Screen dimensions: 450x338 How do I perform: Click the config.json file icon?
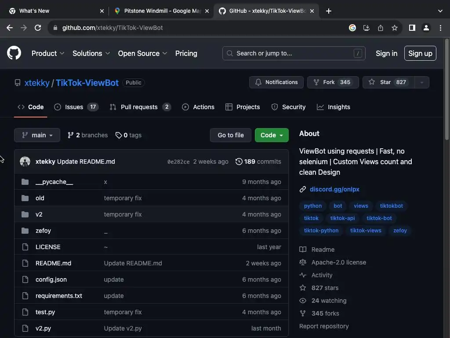(25, 279)
